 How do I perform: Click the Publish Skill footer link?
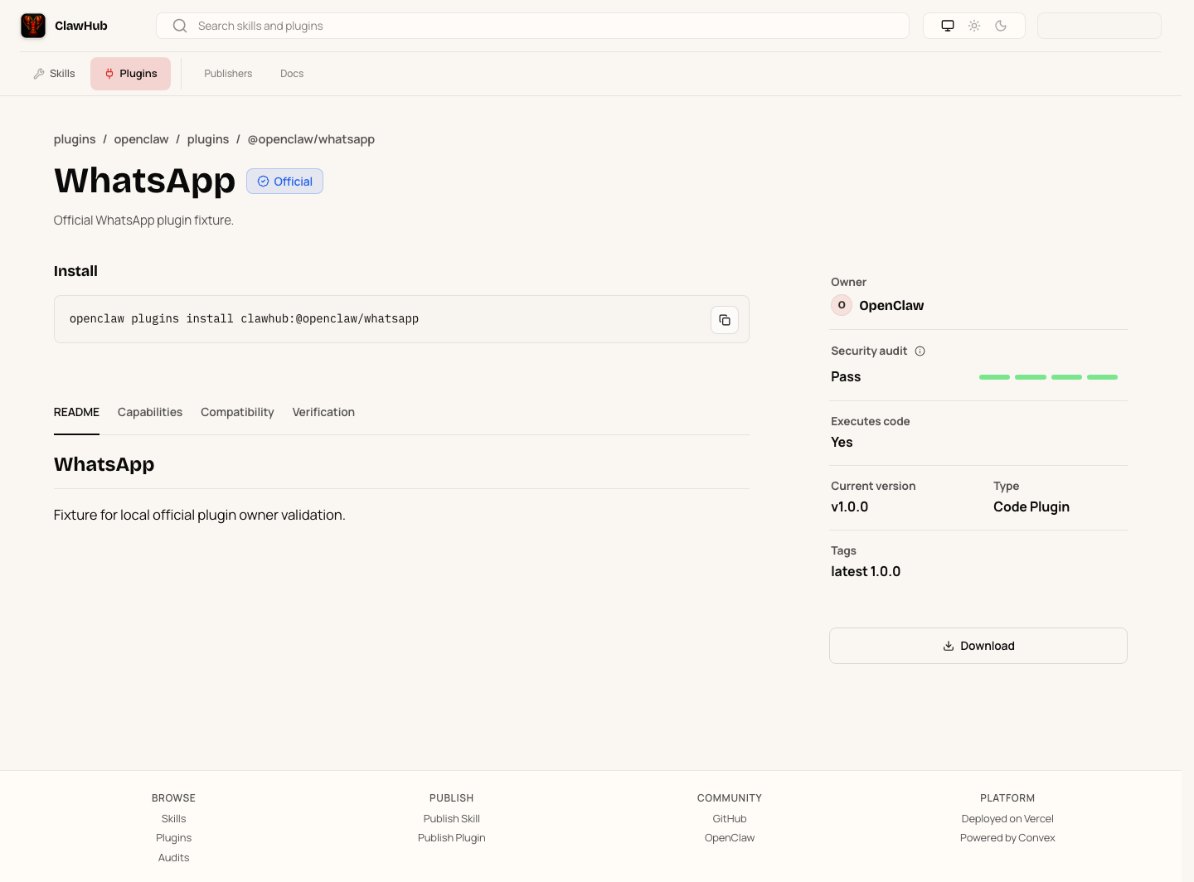(x=452, y=819)
